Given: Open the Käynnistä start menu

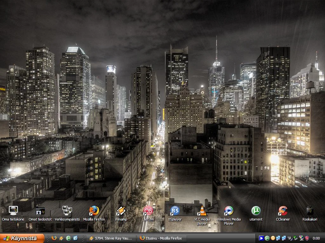Looking at the screenshot, I should pyautogui.click(x=22, y=238).
